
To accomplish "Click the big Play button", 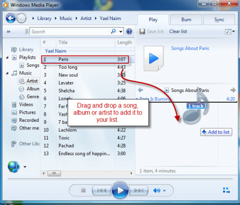I will point(120,190).
